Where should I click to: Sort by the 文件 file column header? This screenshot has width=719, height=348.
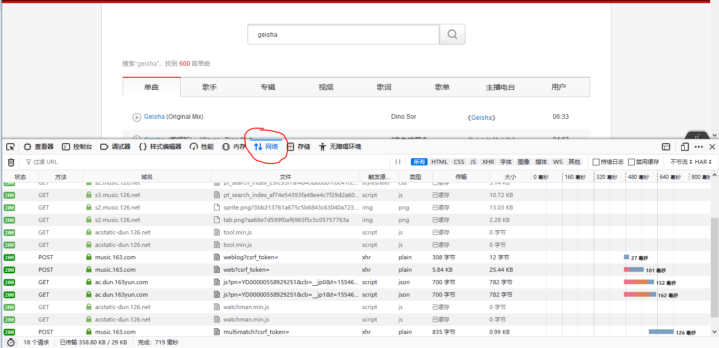click(285, 177)
